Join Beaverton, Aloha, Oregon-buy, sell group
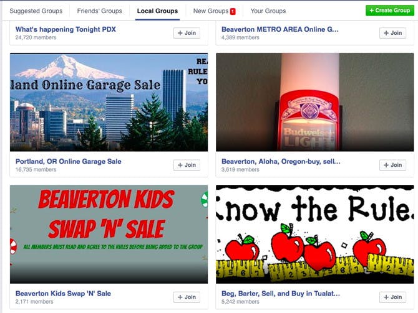The height and width of the screenshot is (313, 418). [392, 165]
